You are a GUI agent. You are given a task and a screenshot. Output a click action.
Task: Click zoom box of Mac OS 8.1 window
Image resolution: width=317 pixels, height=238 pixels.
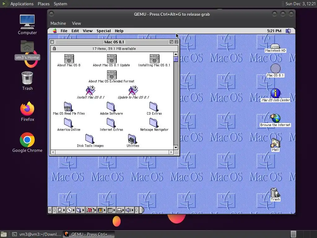point(172,42)
